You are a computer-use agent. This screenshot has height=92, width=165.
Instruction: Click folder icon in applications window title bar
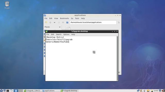[x=45, y=15]
